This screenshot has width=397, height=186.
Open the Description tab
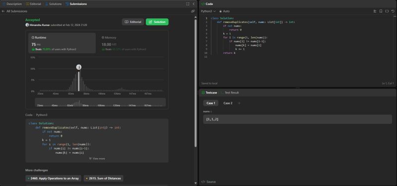(12, 4)
